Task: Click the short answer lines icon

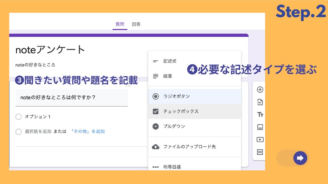Action: tap(155, 61)
